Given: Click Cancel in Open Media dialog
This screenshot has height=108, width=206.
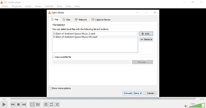Looking at the screenshot, I should (150, 93).
